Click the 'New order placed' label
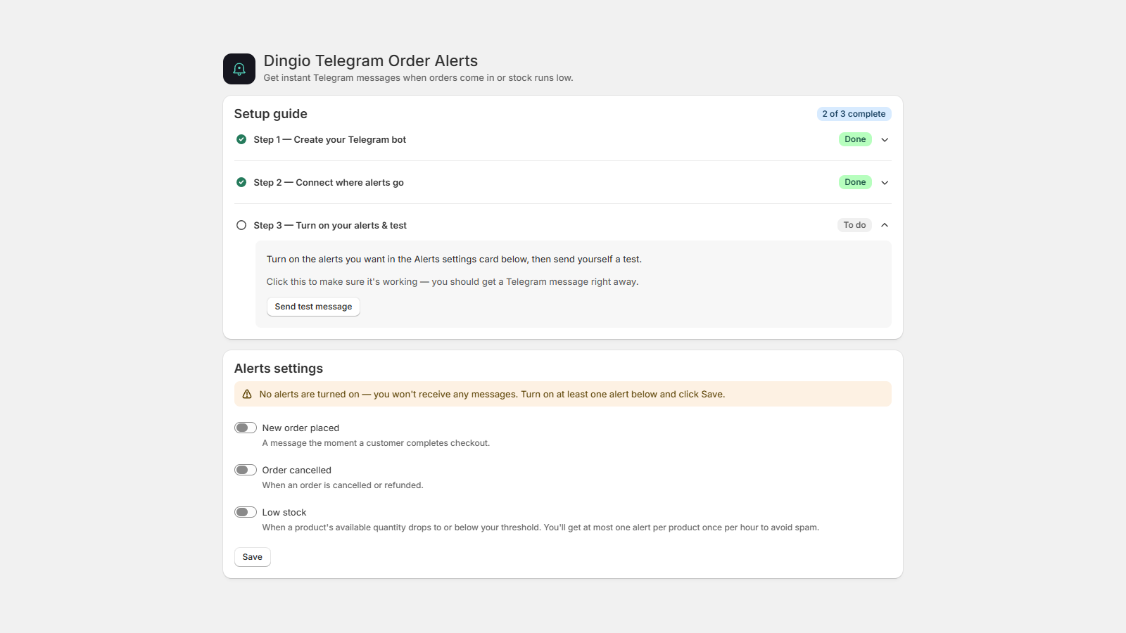This screenshot has width=1126, height=633. tap(301, 428)
